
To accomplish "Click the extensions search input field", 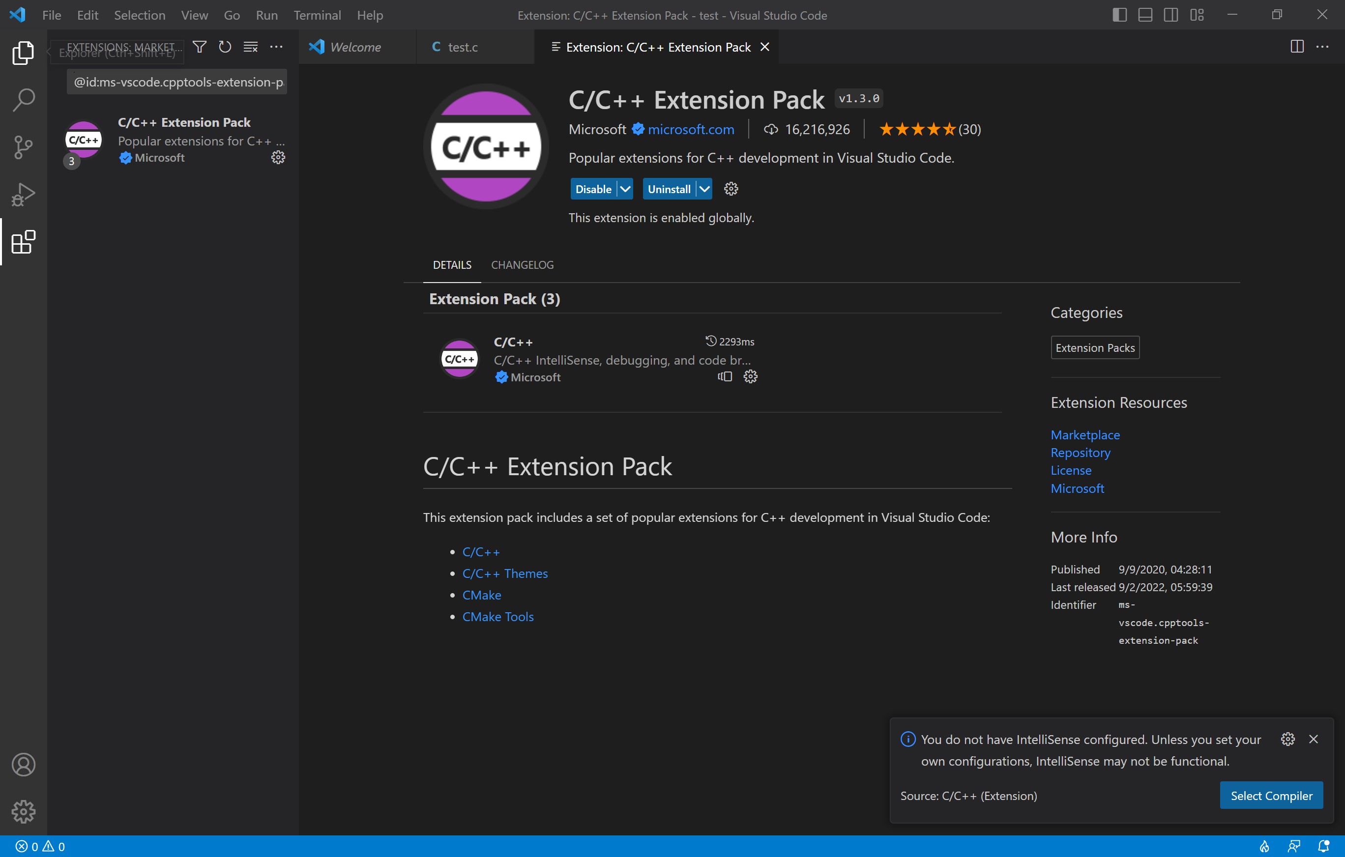I will point(176,82).
